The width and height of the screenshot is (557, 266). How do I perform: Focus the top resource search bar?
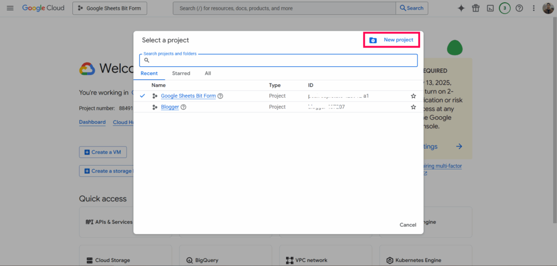tap(284, 8)
